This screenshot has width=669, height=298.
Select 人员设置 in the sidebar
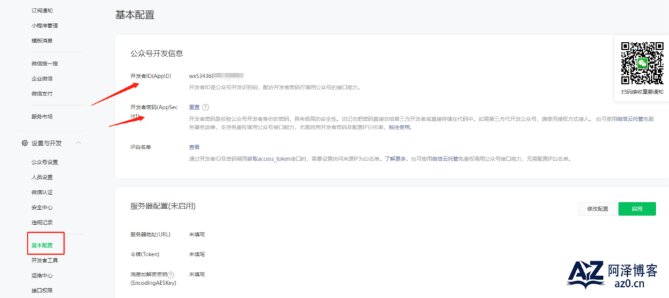[42, 177]
